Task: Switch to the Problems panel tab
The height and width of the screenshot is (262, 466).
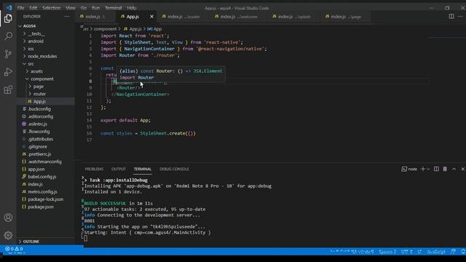Action: tap(94, 169)
